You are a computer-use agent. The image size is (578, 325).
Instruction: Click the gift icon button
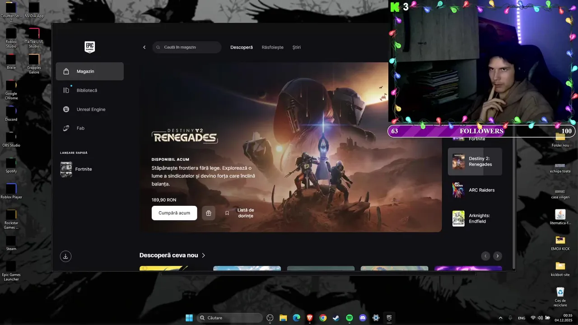208,213
